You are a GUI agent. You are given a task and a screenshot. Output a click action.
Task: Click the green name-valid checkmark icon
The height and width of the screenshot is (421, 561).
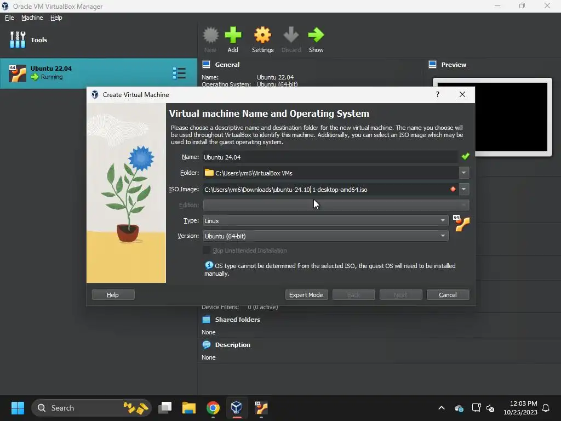click(465, 156)
